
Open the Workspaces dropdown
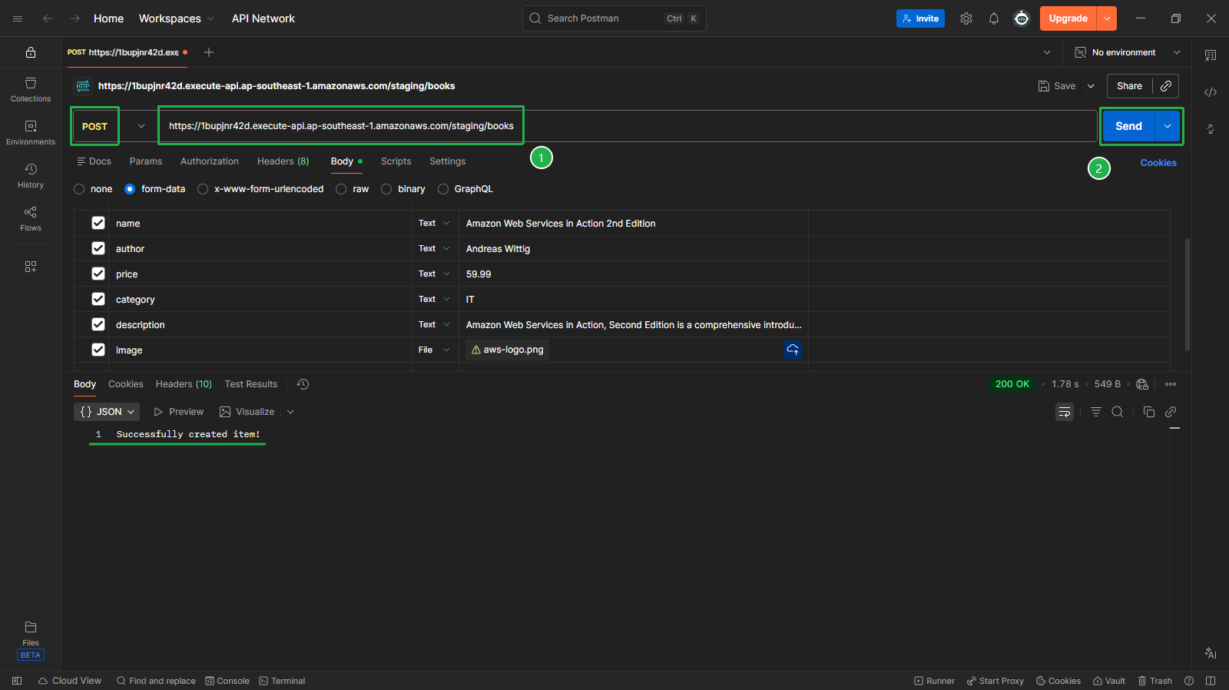pyautogui.click(x=176, y=18)
